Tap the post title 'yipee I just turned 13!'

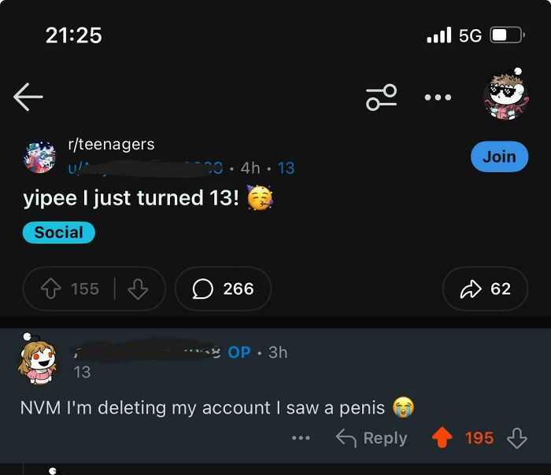131,198
